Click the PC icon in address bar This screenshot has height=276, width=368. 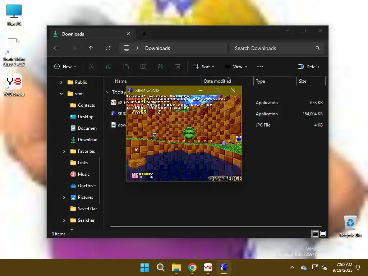pyautogui.click(x=126, y=48)
